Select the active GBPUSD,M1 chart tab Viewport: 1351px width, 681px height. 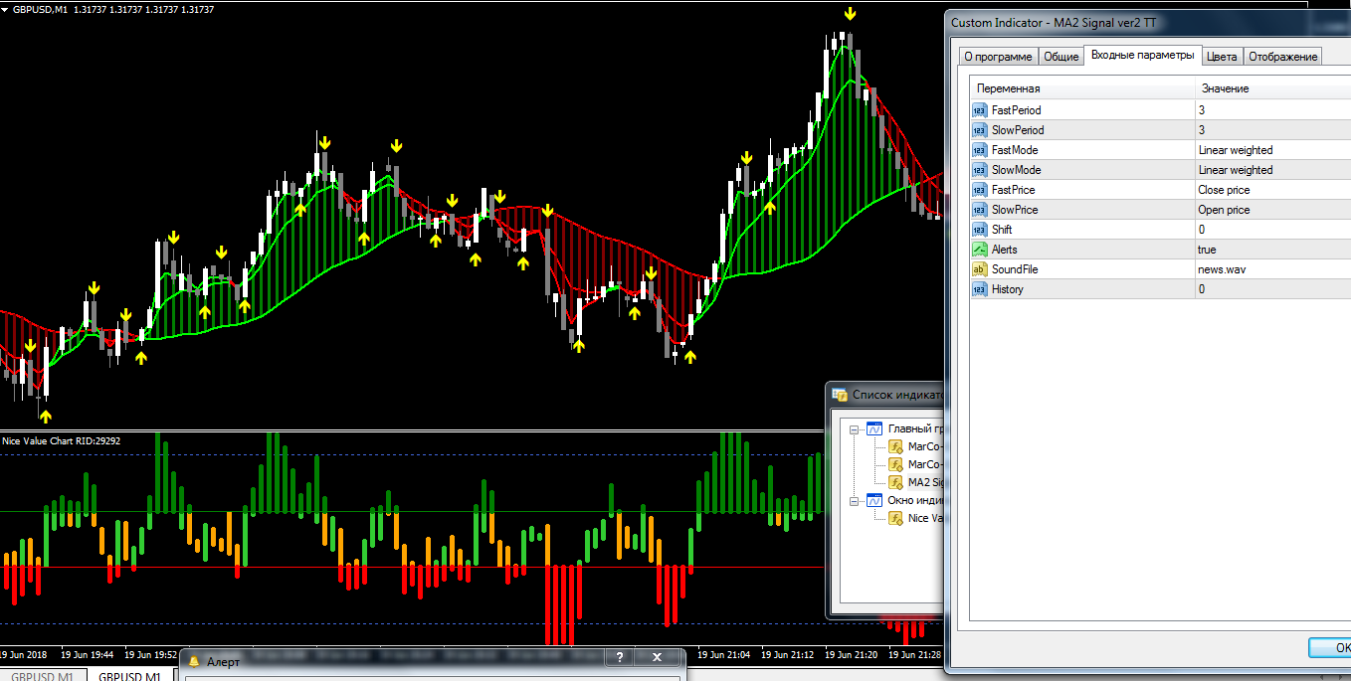[129, 675]
